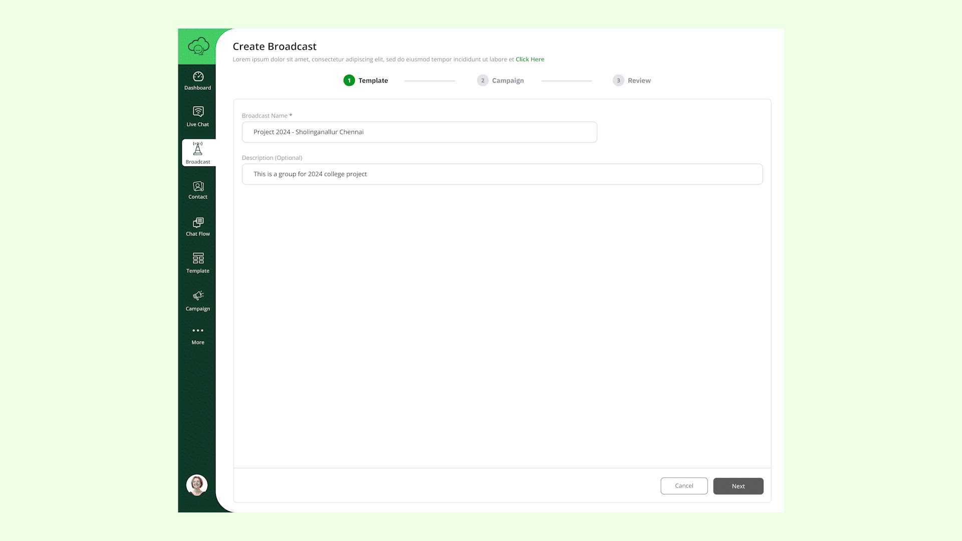Follow the Click Here link

[530, 60]
